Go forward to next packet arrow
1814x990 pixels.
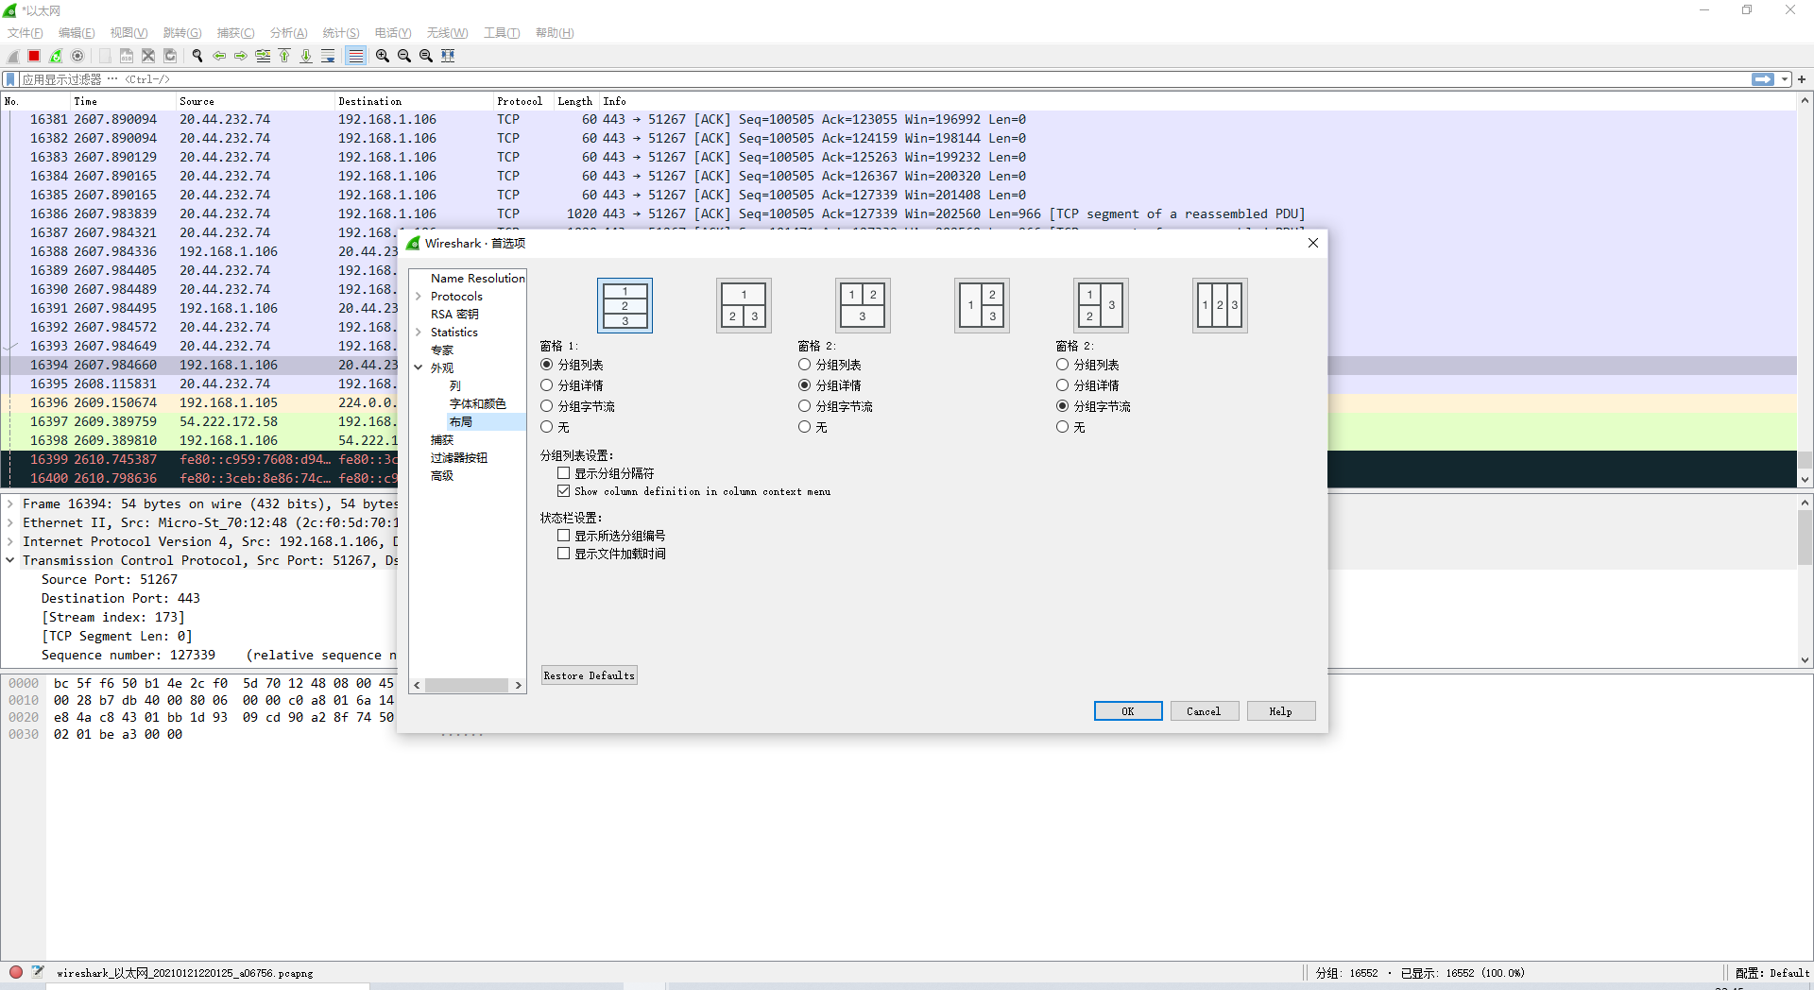(241, 56)
